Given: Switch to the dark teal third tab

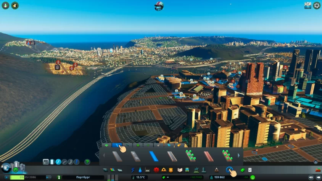Looking at the screenshot, I should pyautogui.click(x=127, y=145).
